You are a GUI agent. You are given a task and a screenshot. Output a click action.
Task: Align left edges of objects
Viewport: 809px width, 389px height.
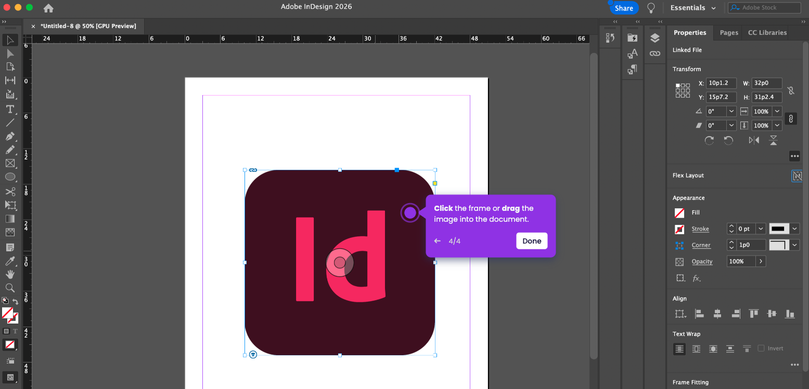[699, 314]
